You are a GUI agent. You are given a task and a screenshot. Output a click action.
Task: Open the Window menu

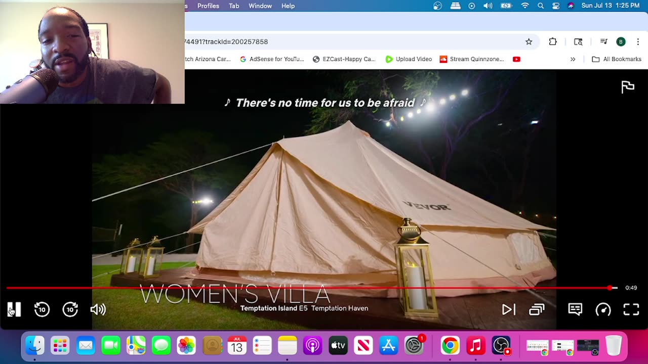coord(260,6)
